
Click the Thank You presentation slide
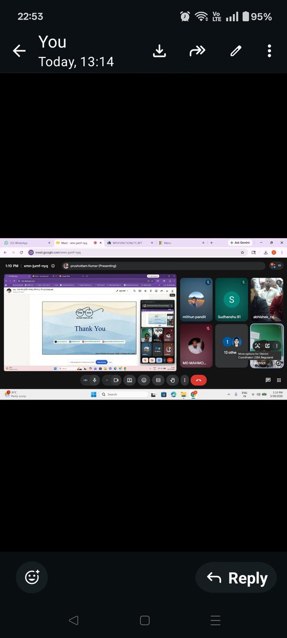tap(90, 328)
